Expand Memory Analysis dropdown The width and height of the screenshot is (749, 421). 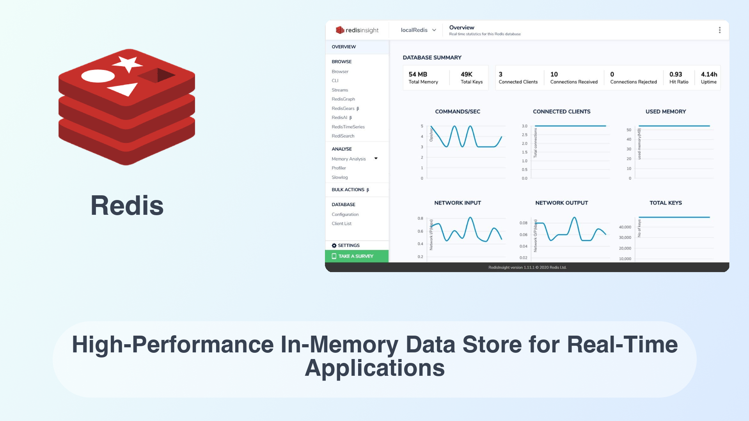[x=376, y=158]
